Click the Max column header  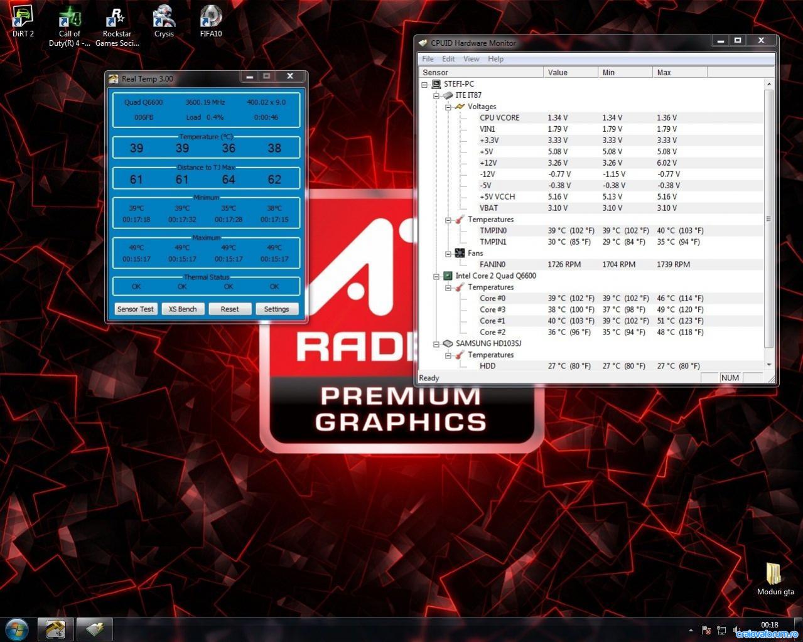(x=680, y=72)
